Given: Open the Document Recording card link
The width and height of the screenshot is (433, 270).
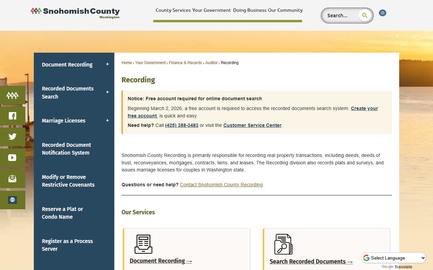Looking at the screenshot, I should (x=161, y=261).
